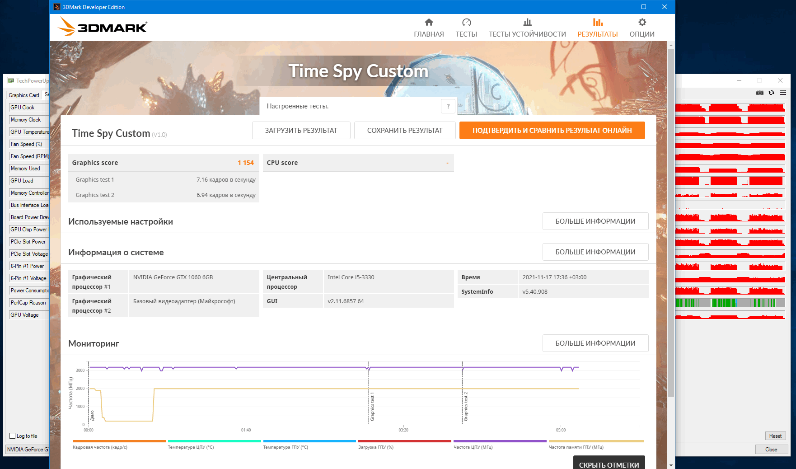Image resolution: width=796 pixels, height=469 pixels.
Task: Click Memory Used sensor in GPU-Z
Action: pos(29,169)
